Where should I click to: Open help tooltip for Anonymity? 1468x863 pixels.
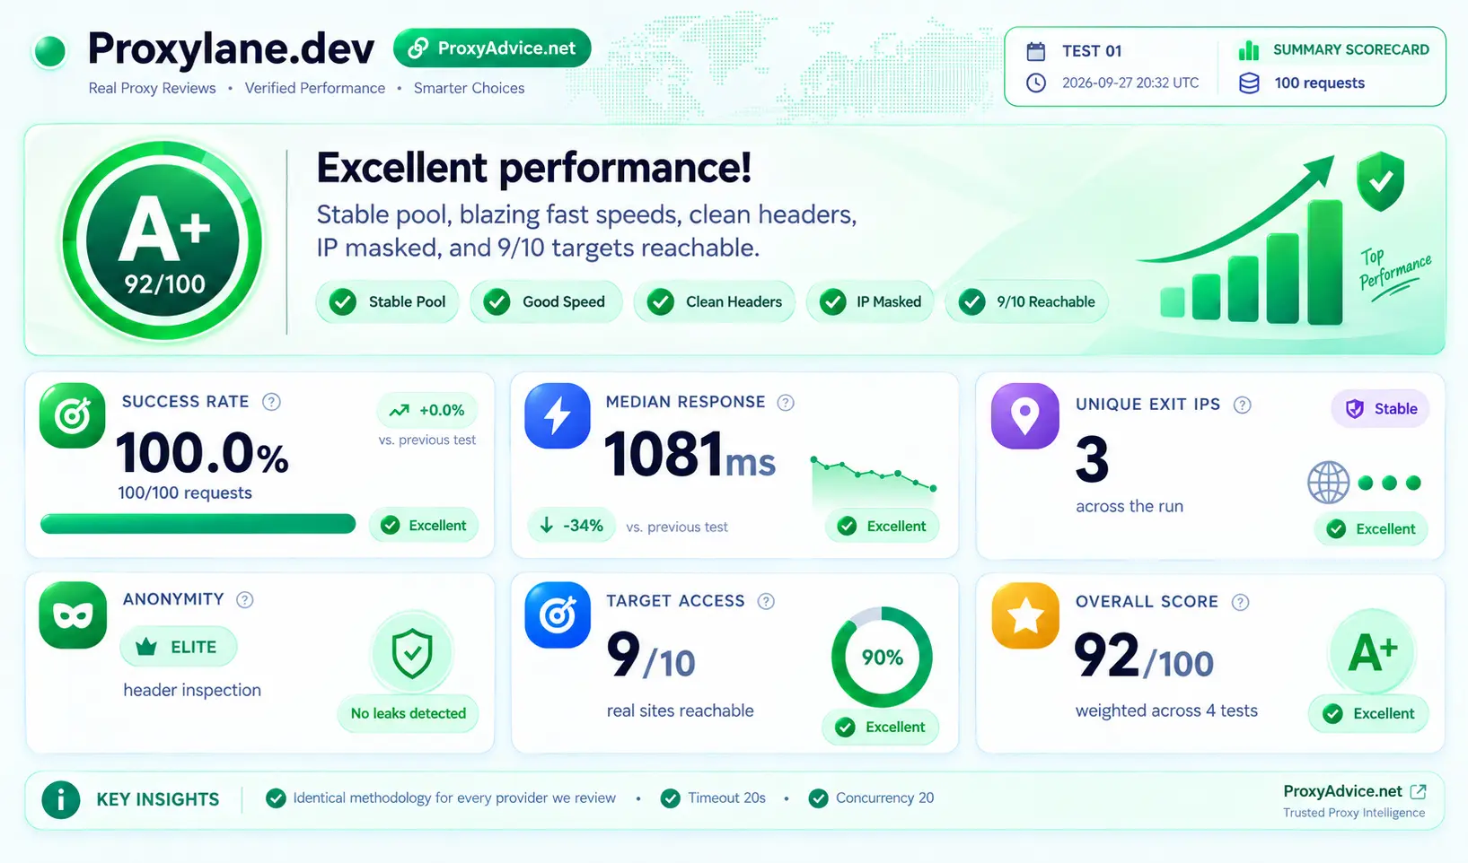pos(244,599)
